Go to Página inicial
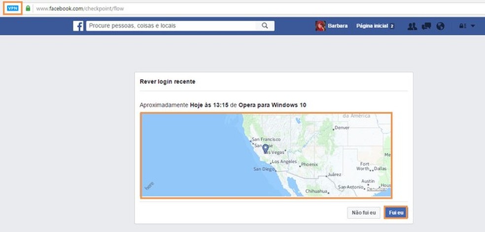The width and height of the screenshot is (485, 232). 372,26
